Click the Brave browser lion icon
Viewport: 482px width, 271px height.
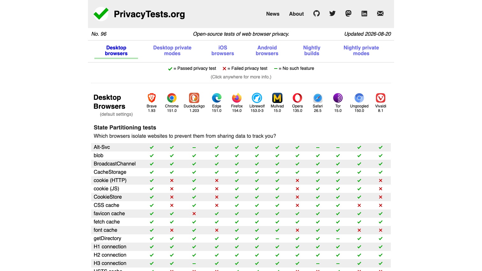pos(152,98)
